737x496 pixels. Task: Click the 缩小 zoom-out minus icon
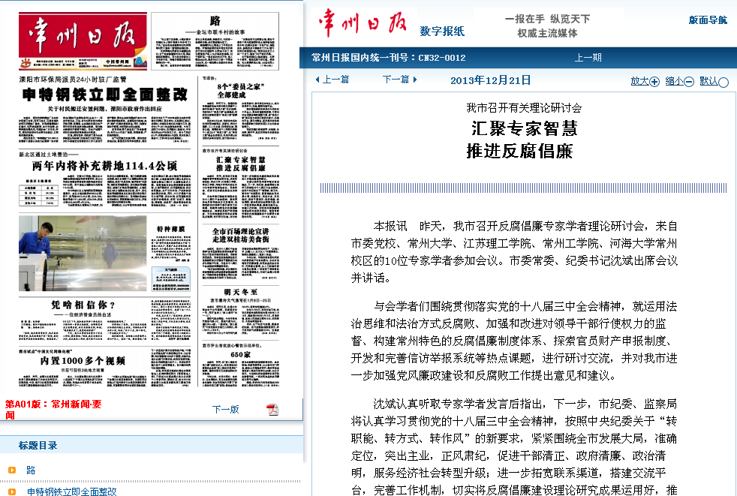[x=689, y=82]
